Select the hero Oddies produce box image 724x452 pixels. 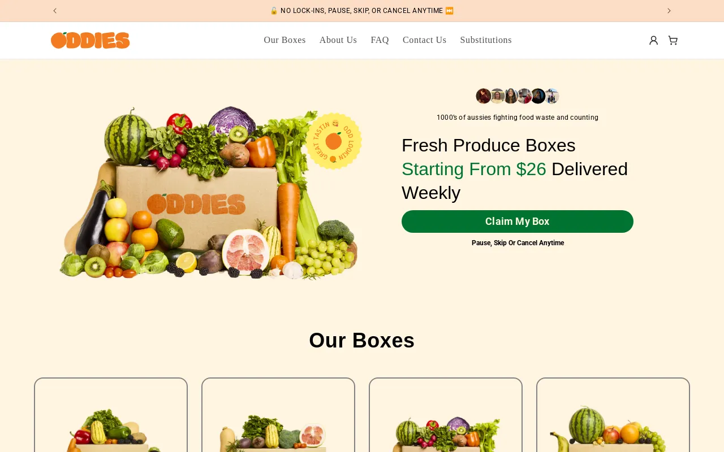pos(209,192)
